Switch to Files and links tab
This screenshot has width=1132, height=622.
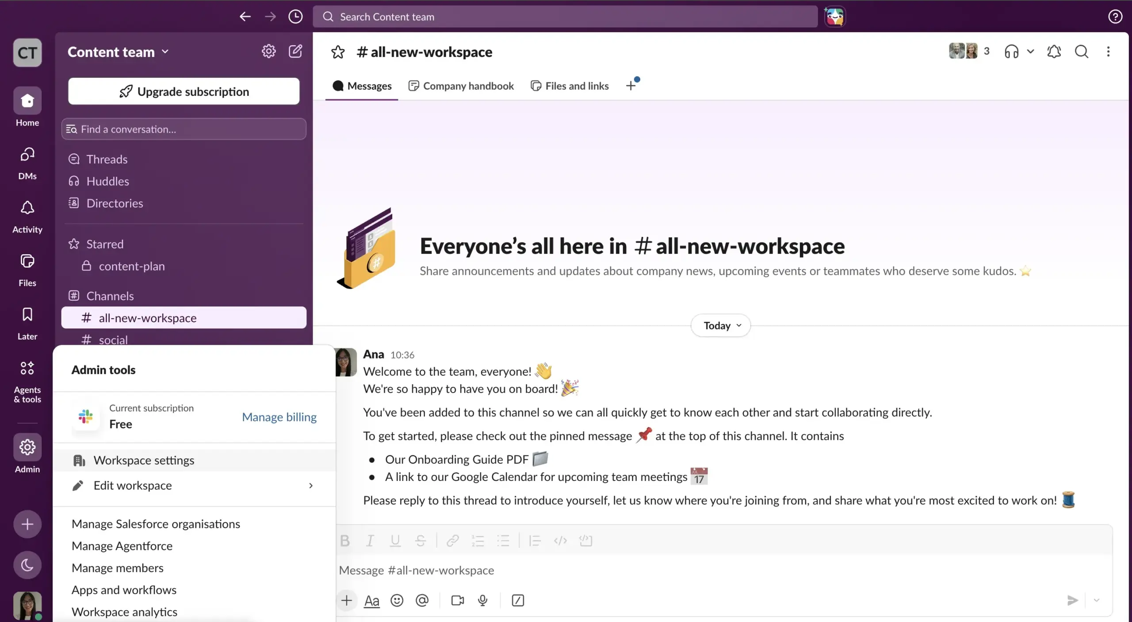click(570, 86)
